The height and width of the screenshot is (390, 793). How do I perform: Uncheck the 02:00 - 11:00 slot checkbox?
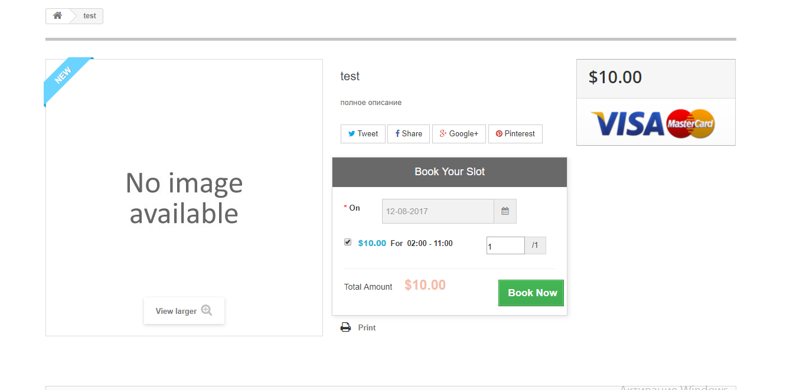coord(348,242)
